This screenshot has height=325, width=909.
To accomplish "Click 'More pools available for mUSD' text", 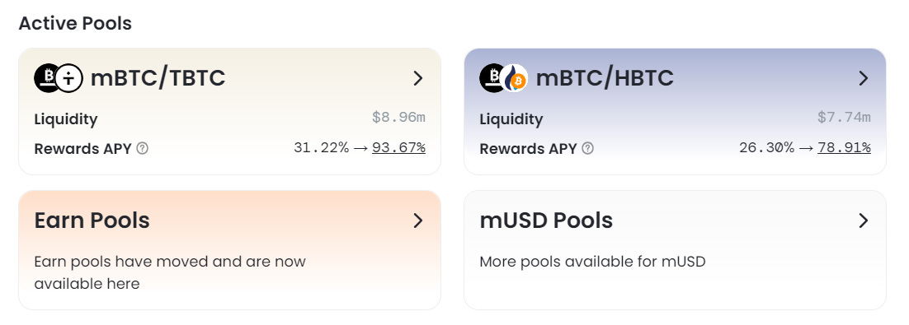I will point(592,262).
